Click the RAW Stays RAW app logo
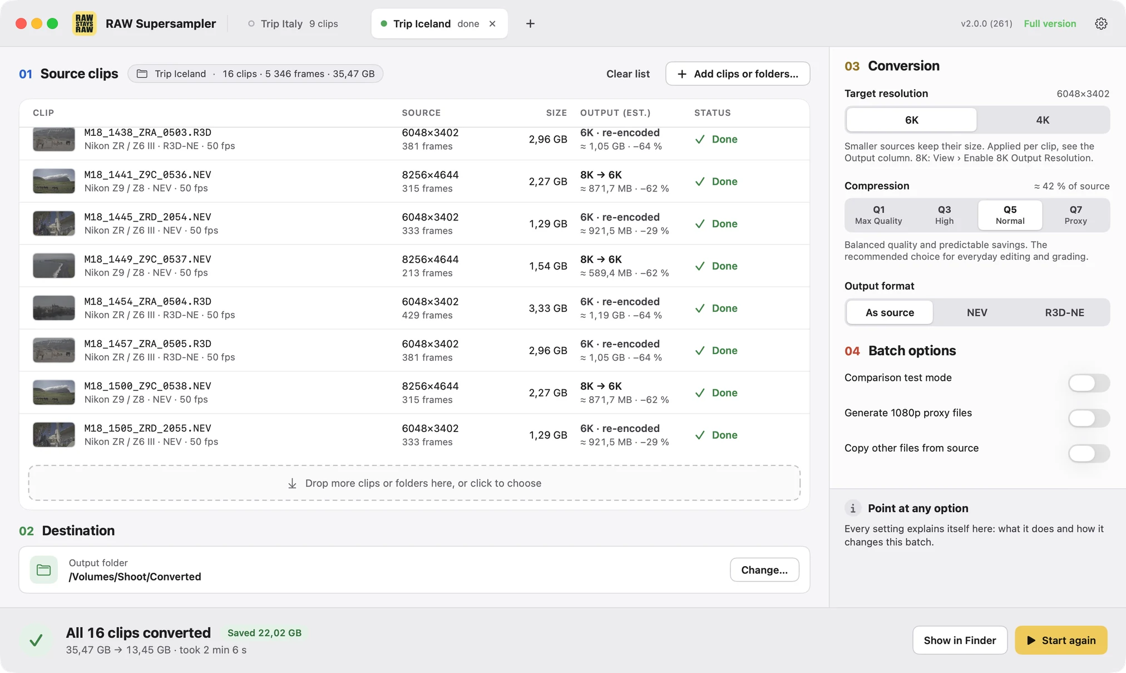Screen dimensions: 1126x673 (x=84, y=23)
